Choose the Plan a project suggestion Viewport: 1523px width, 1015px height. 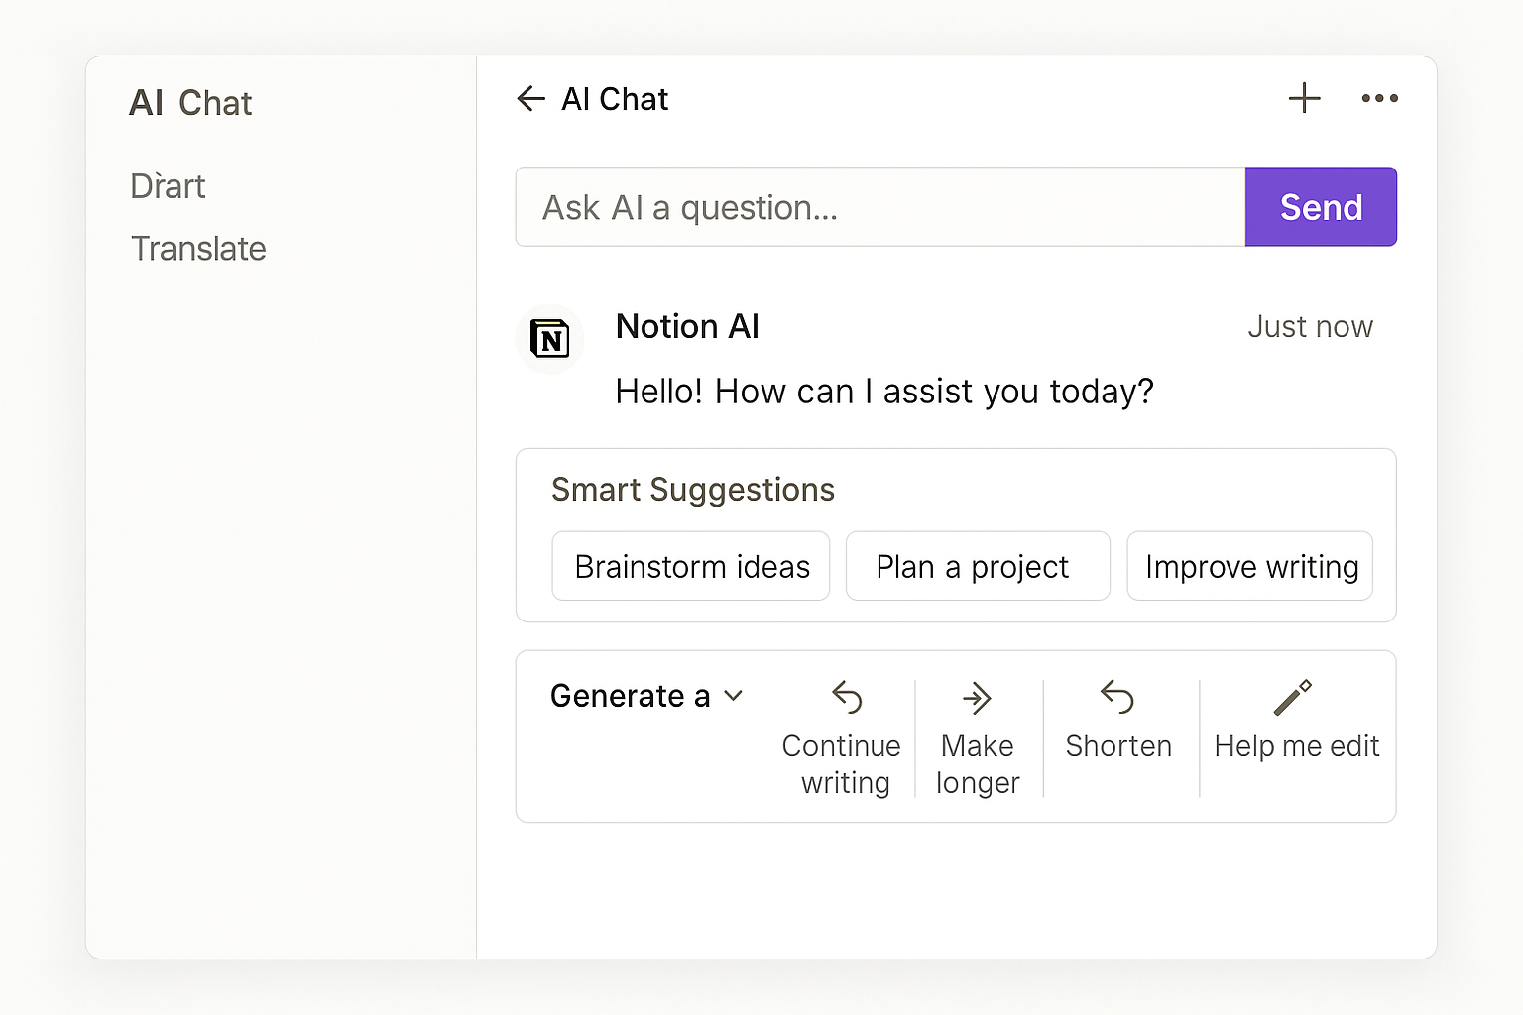pyautogui.click(x=978, y=566)
